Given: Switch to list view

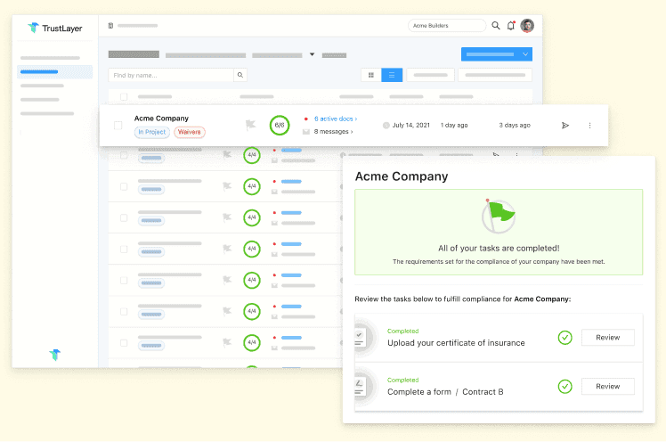Looking at the screenshot, I should pyautogui.click(x=392, y=75).
